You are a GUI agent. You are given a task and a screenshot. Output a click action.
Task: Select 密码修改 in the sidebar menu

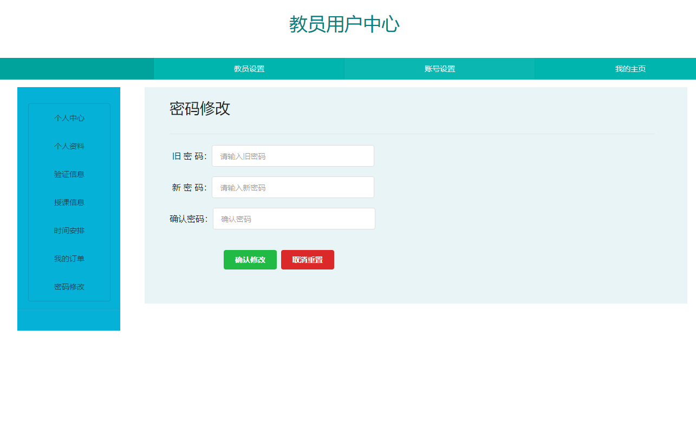69,287
